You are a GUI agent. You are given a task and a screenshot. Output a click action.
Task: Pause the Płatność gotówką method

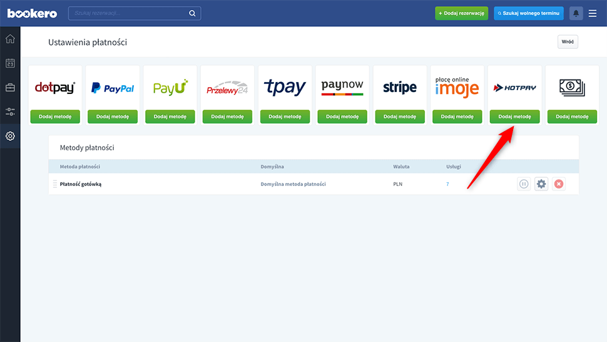coord(524,184)
